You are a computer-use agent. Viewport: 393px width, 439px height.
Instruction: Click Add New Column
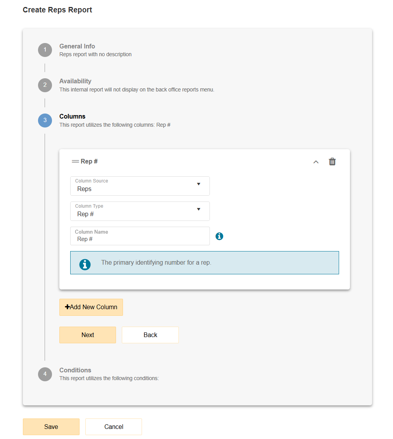91,307
